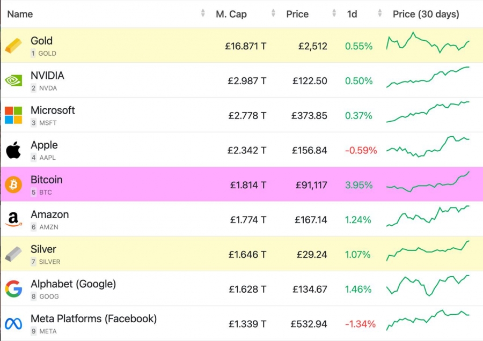Open the Meta Platforms (Facebook) link
This screenshot has width=483, height=341.
(93, 318)
